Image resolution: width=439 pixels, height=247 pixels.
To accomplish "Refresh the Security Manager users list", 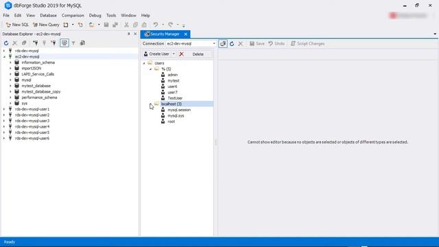I will pyautogui.click(x=232, y=44).
